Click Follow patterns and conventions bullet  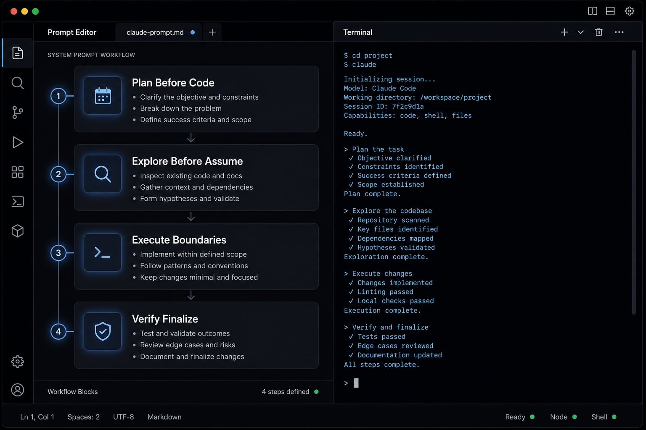coord(194,266)
